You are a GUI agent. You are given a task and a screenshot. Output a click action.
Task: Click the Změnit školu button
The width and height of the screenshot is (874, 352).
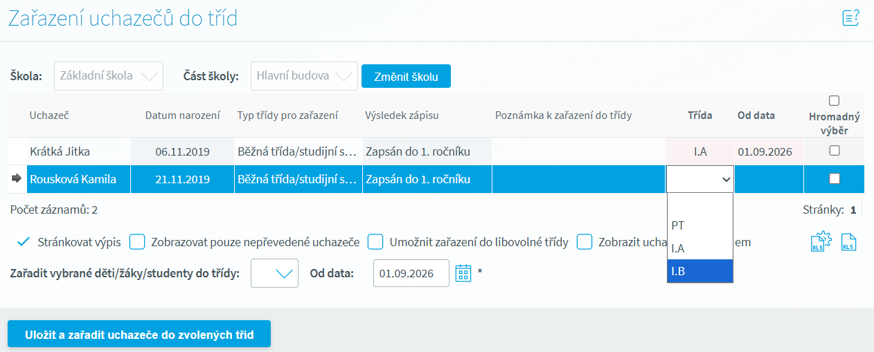tap(406, 77)
